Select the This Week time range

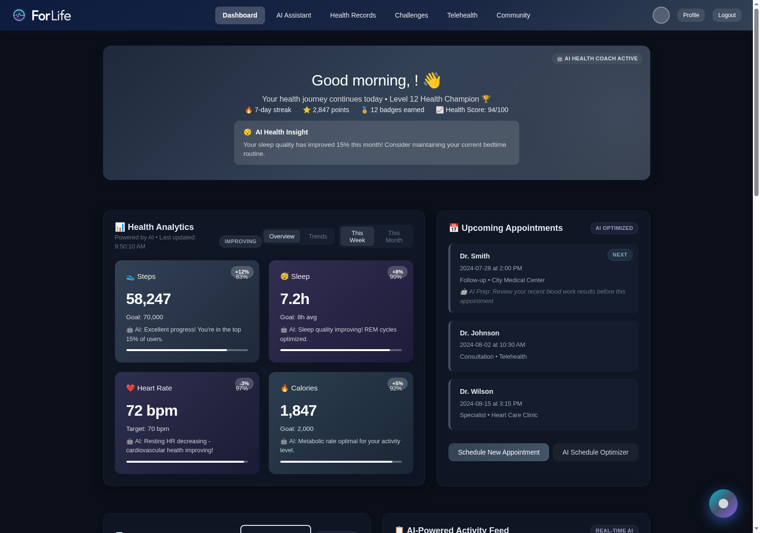[357, 237]
